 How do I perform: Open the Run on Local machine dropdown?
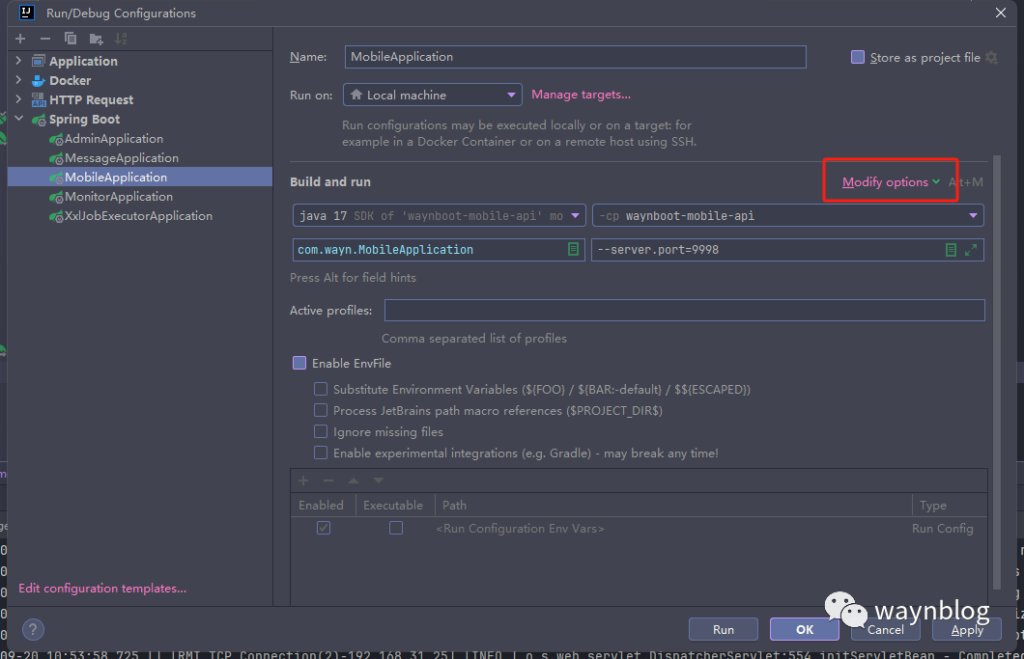click(433, 95)
